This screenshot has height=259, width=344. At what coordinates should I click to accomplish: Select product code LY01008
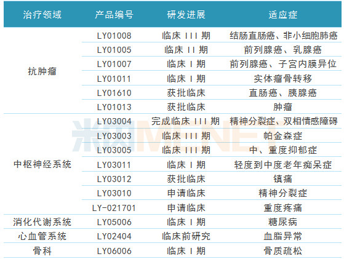(x=114, y=36)
